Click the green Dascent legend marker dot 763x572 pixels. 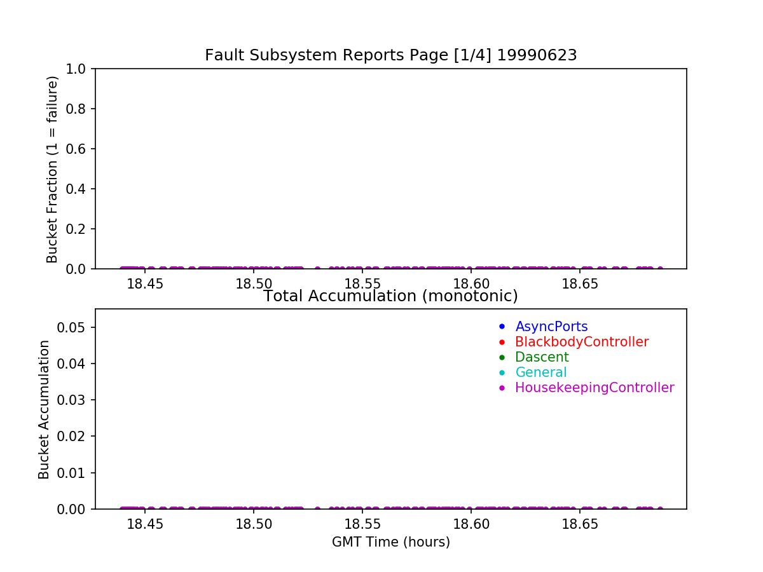point(502,357)
